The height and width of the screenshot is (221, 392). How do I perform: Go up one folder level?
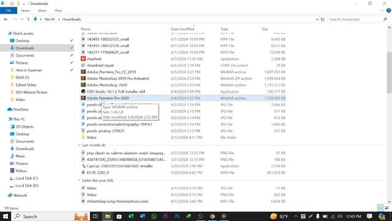click(28, 19)
